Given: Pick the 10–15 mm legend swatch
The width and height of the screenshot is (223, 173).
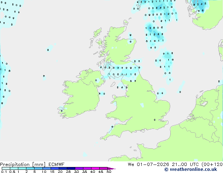Looking at the screenshot, I should (x=47, y=168).
